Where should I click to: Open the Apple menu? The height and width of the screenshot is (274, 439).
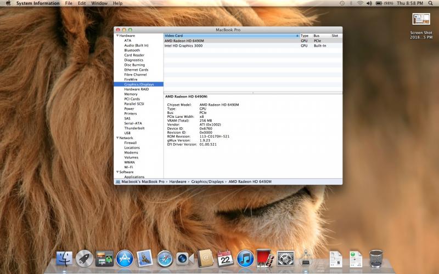[8, 3]
